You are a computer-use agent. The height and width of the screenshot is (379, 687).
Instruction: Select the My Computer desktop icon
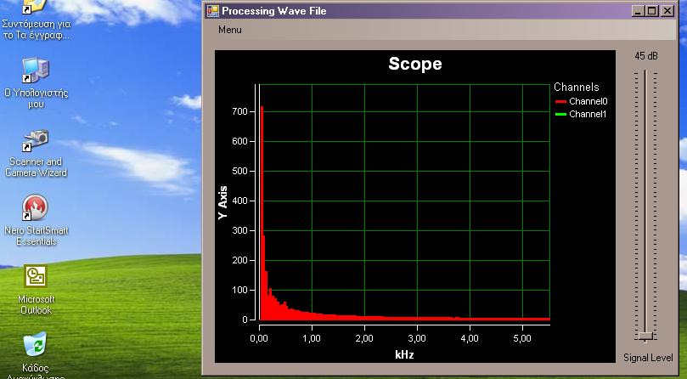click(36, 71)
